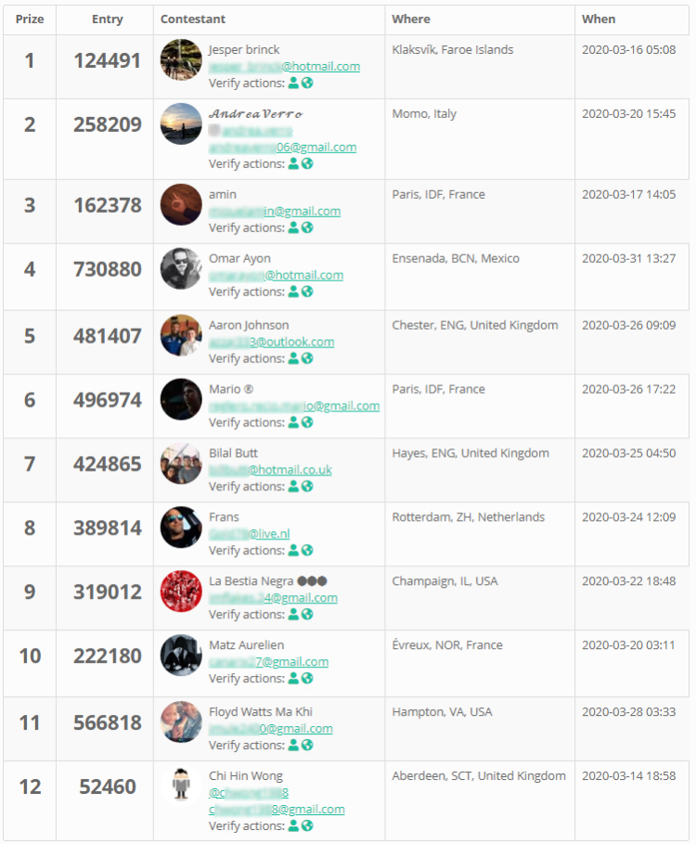Screen dimensions: 696x844
Task: Click the When column header
Action: point(599,19)
